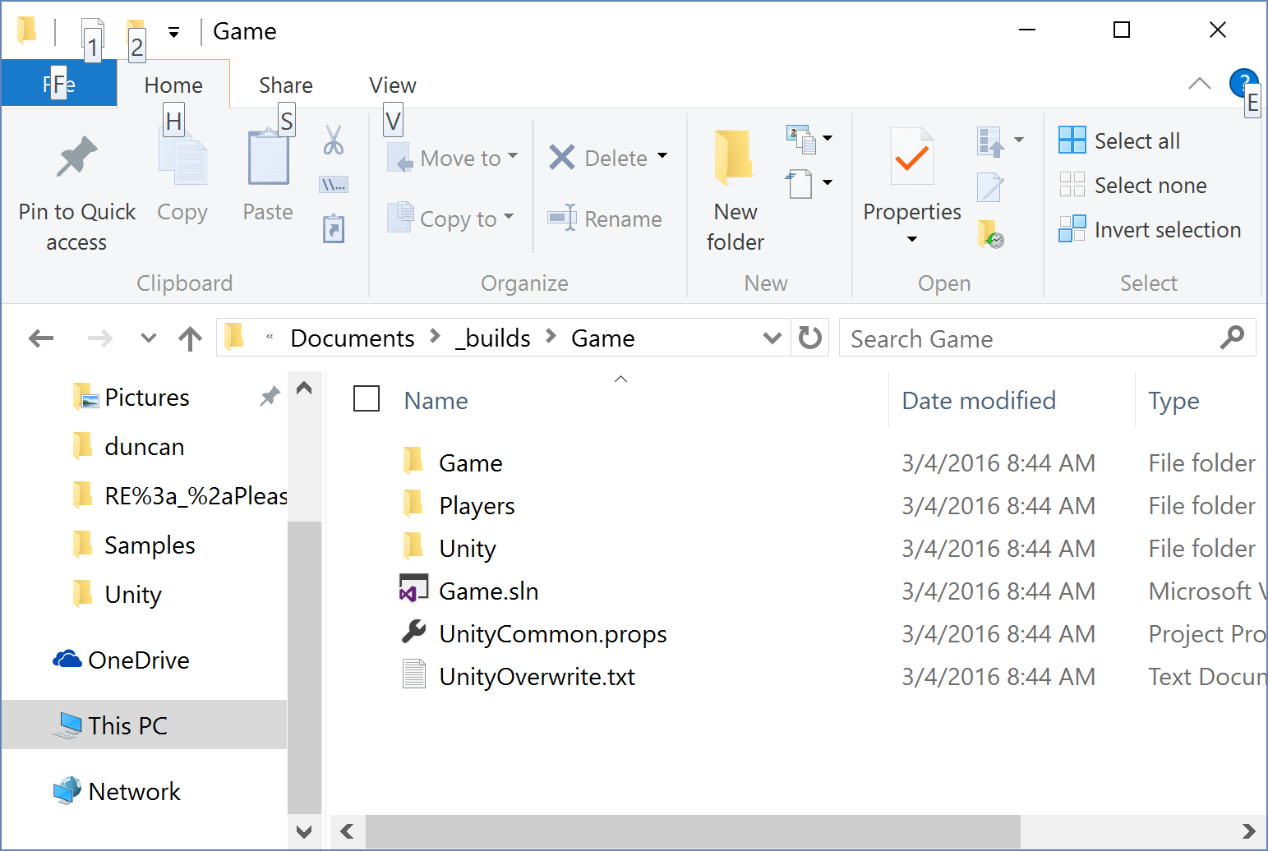Click the Open icon in Open group
This screenshot has height=851, width=1268.
(x=991, y=141)
